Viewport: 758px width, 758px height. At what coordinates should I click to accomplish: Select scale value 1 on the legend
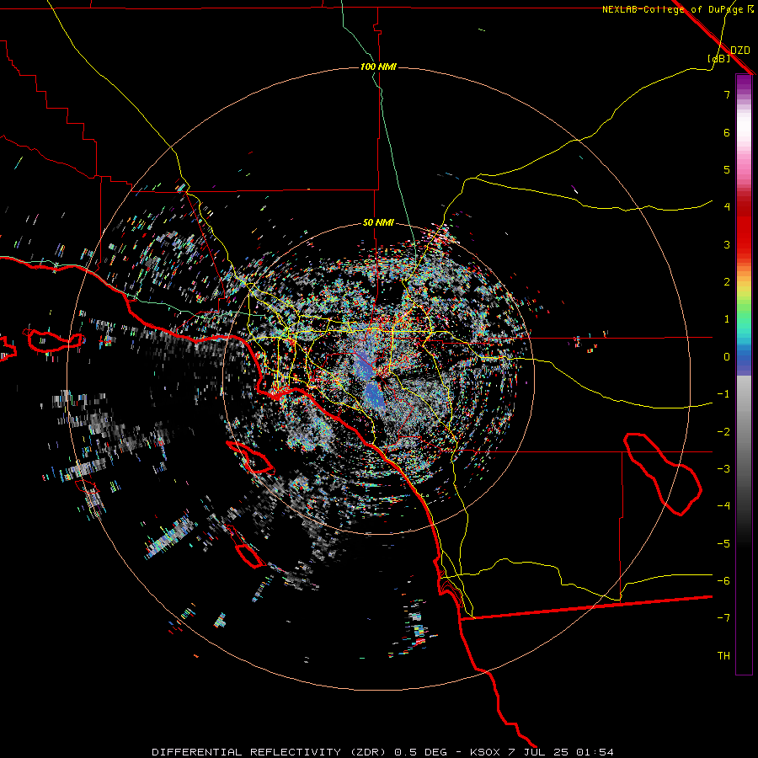coord(727,319)
